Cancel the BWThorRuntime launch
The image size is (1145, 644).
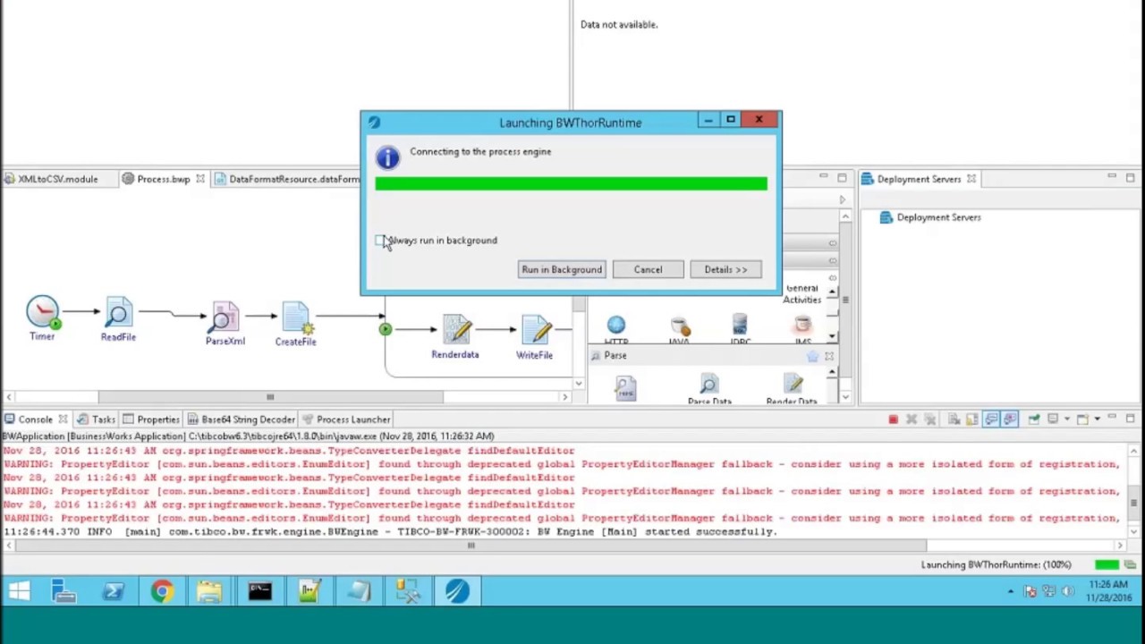[649, 269]
